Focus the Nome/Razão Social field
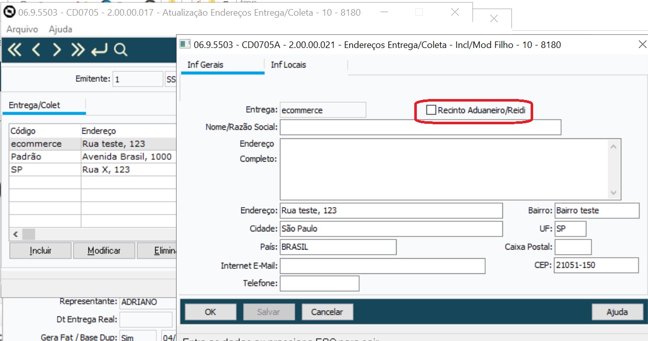 tap(420, 127)
